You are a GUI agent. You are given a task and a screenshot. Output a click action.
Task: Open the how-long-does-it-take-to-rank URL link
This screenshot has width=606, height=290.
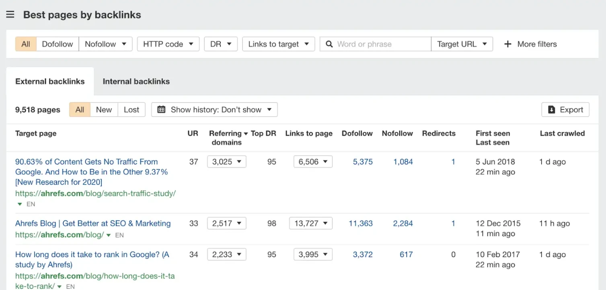(95, 281)
